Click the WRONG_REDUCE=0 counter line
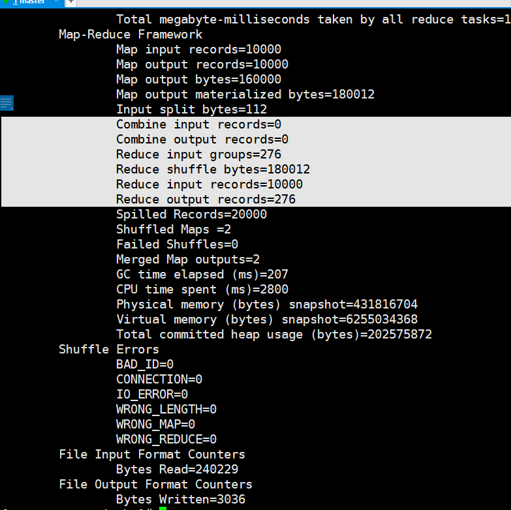Viewport: 511px width, 510px height. [x=166, y=440]
